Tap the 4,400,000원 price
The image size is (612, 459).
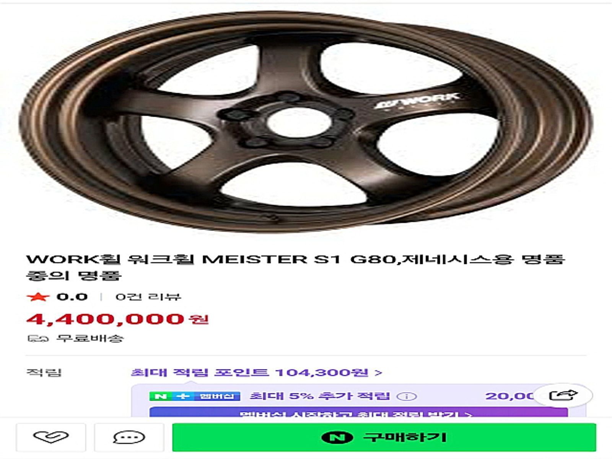[117, 319]
